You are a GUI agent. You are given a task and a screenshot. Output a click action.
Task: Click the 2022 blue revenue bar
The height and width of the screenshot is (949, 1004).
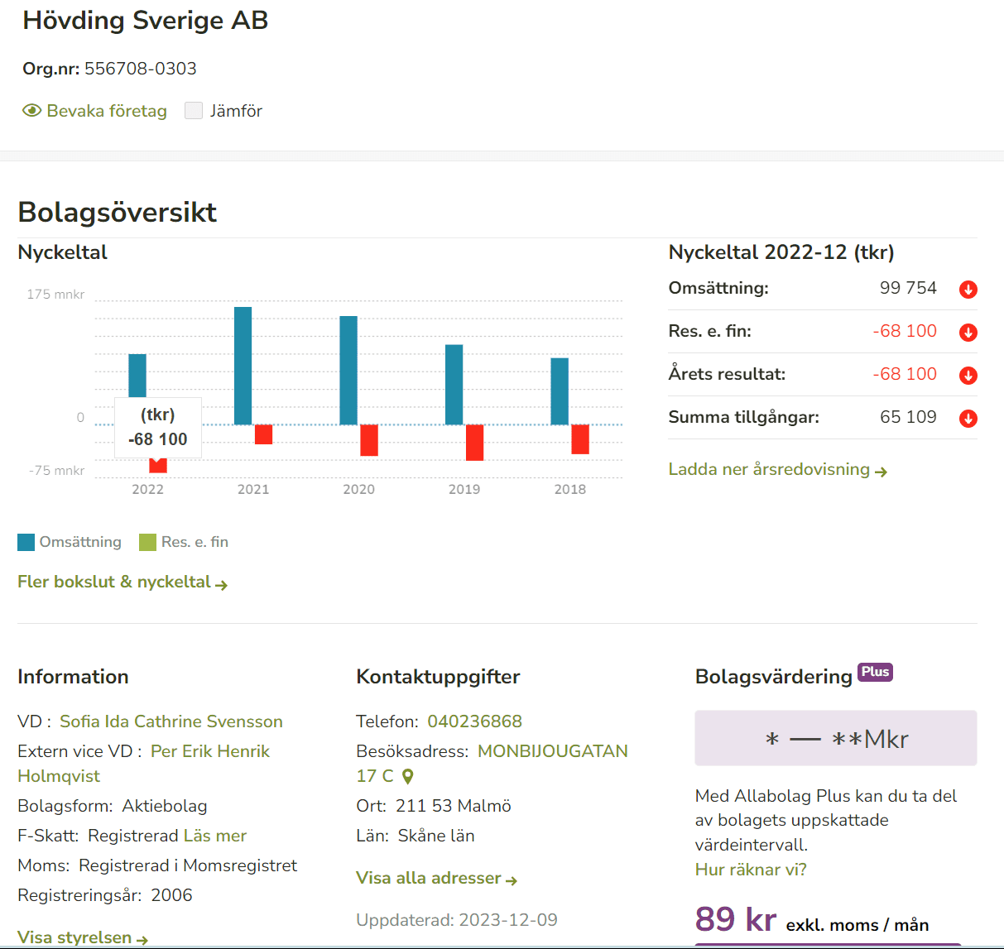137,376
